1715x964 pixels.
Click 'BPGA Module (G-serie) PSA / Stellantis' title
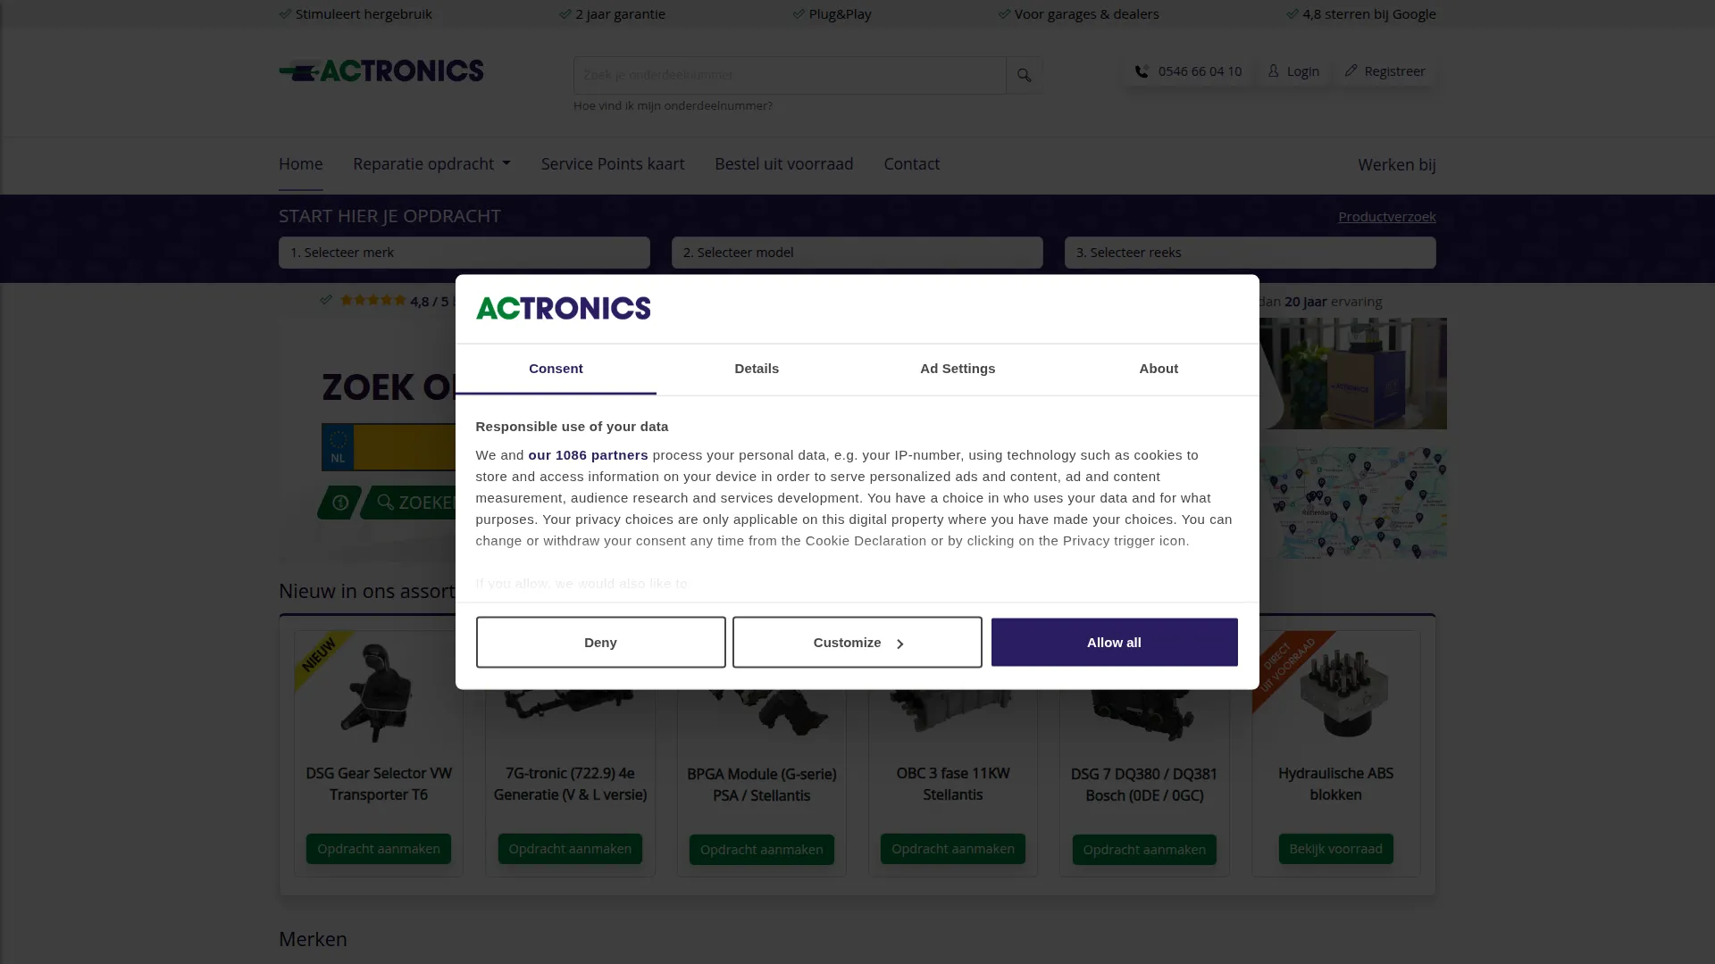coord(761,785)
